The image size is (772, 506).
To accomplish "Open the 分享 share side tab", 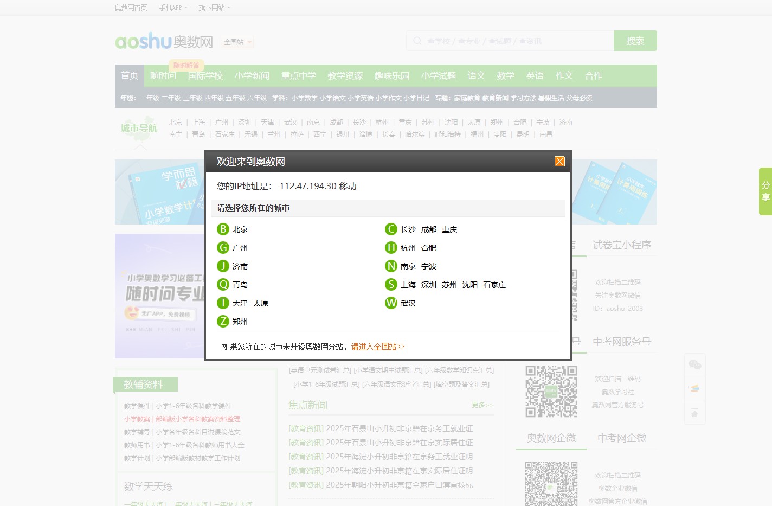I will tap(765, 191).
